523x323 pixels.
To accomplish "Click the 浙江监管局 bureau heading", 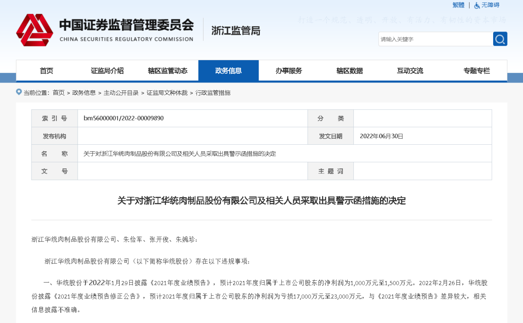I will [236, 31].
